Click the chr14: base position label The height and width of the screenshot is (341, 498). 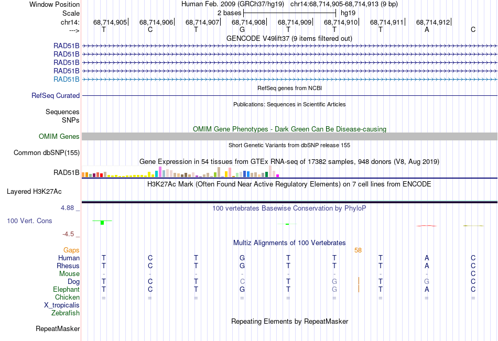pos(70,22)
